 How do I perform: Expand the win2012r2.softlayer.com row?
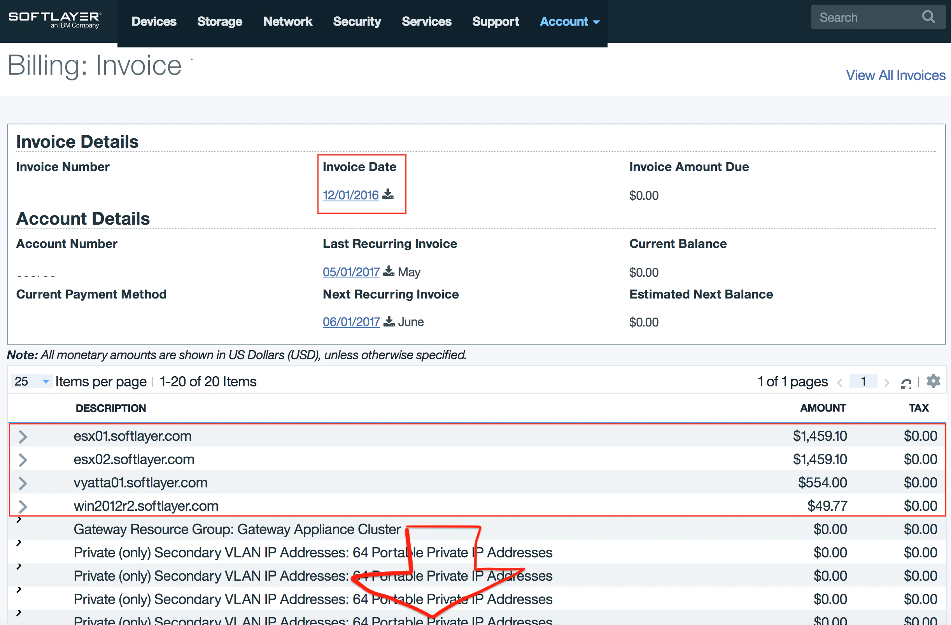click(23, 506)
